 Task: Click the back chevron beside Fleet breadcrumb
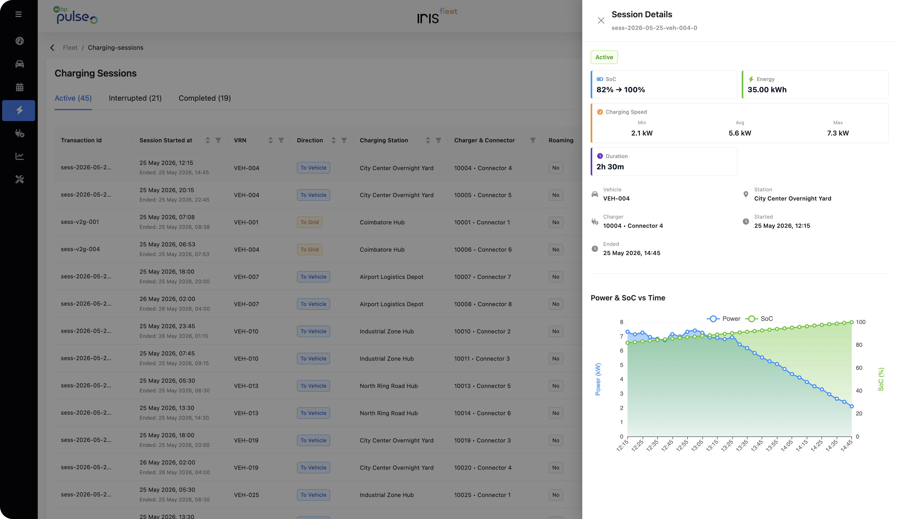click(x=52, y=48)
